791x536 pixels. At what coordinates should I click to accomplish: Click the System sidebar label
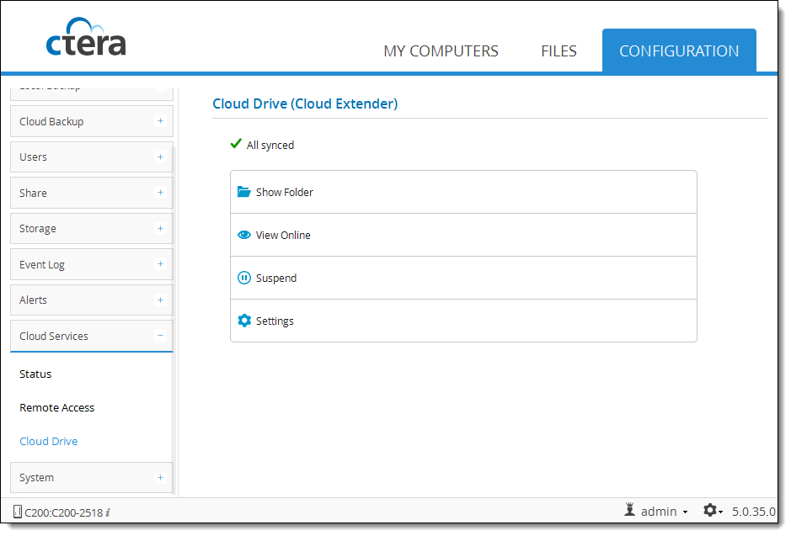point(36,478)
